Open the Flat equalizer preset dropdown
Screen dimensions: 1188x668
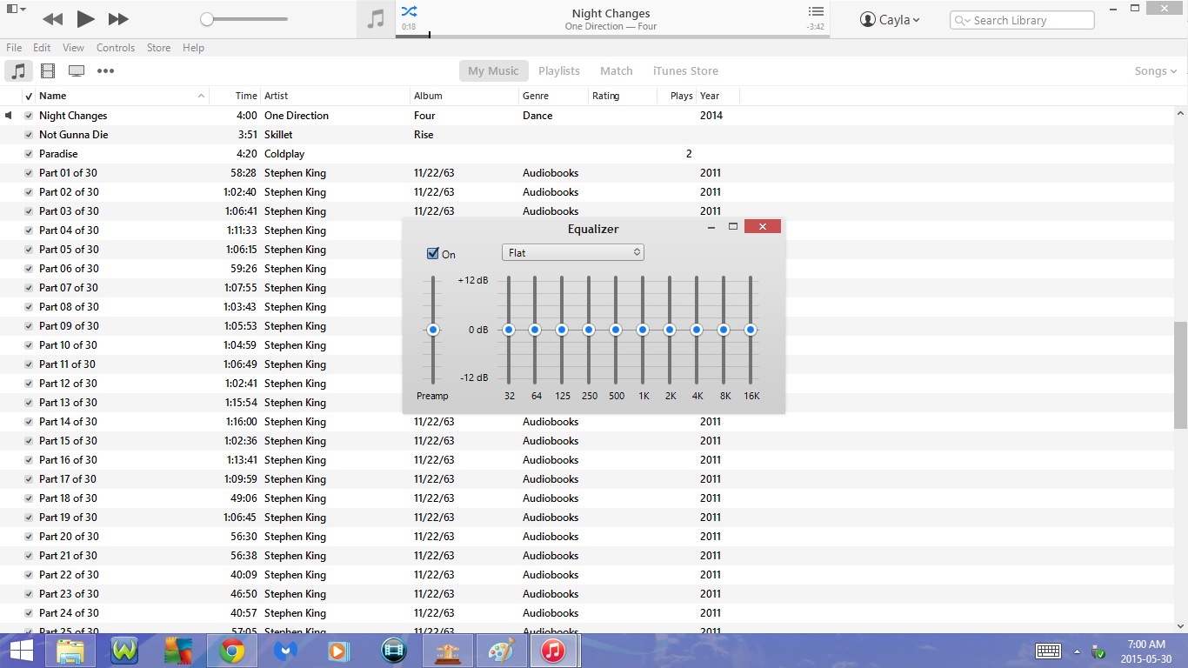572,252
